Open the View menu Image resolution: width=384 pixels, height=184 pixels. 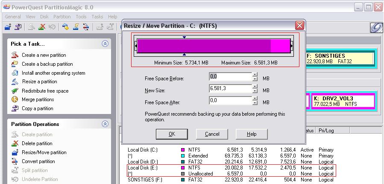tap(30, 17)
